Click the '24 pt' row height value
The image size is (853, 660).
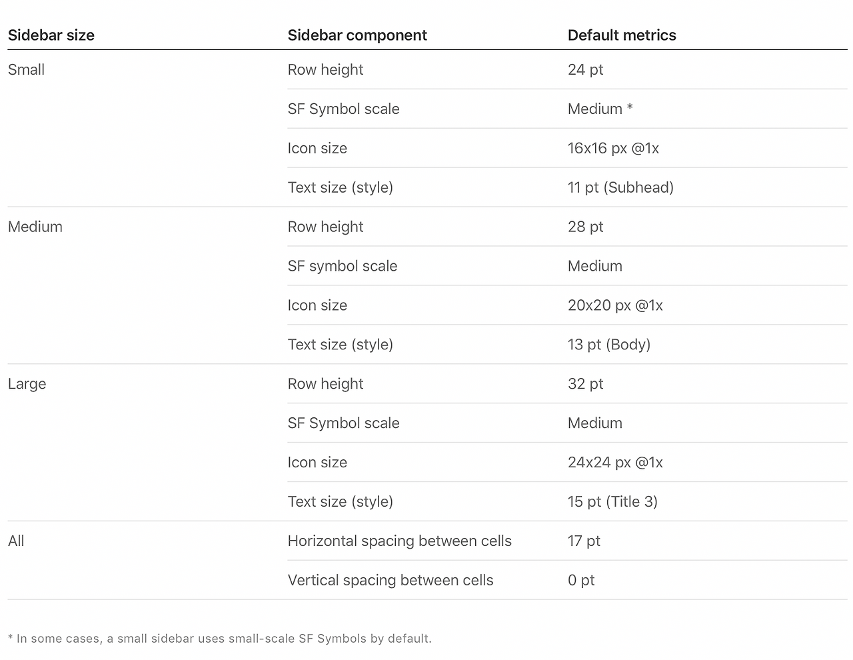pyautogui.click(x=586, y=69)
